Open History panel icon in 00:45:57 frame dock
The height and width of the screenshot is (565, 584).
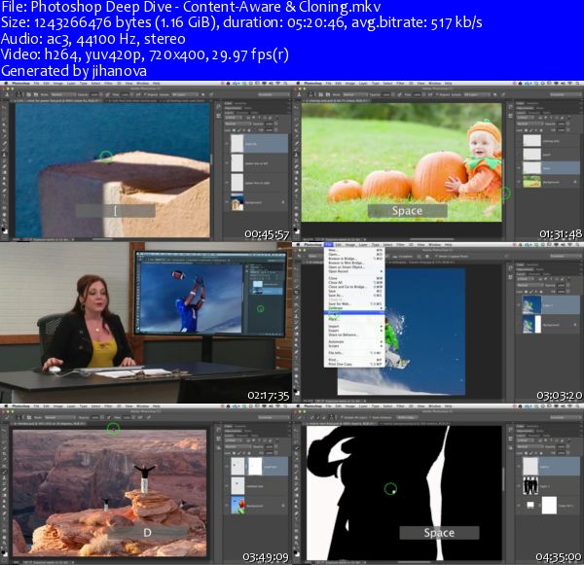(219, 106)
